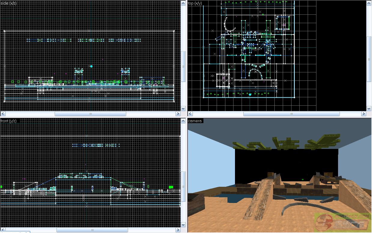Image resolution: width=372 pixels, height=233 pixels.
Task: Click the side view vertical scrollbar down arrow
Action: tap(183, 108)
